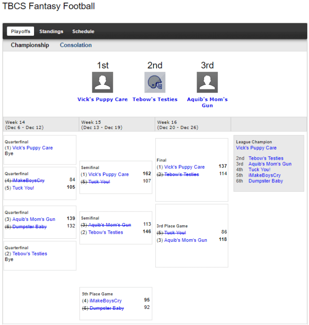Switch to the Schedule tab

(83, 31)
